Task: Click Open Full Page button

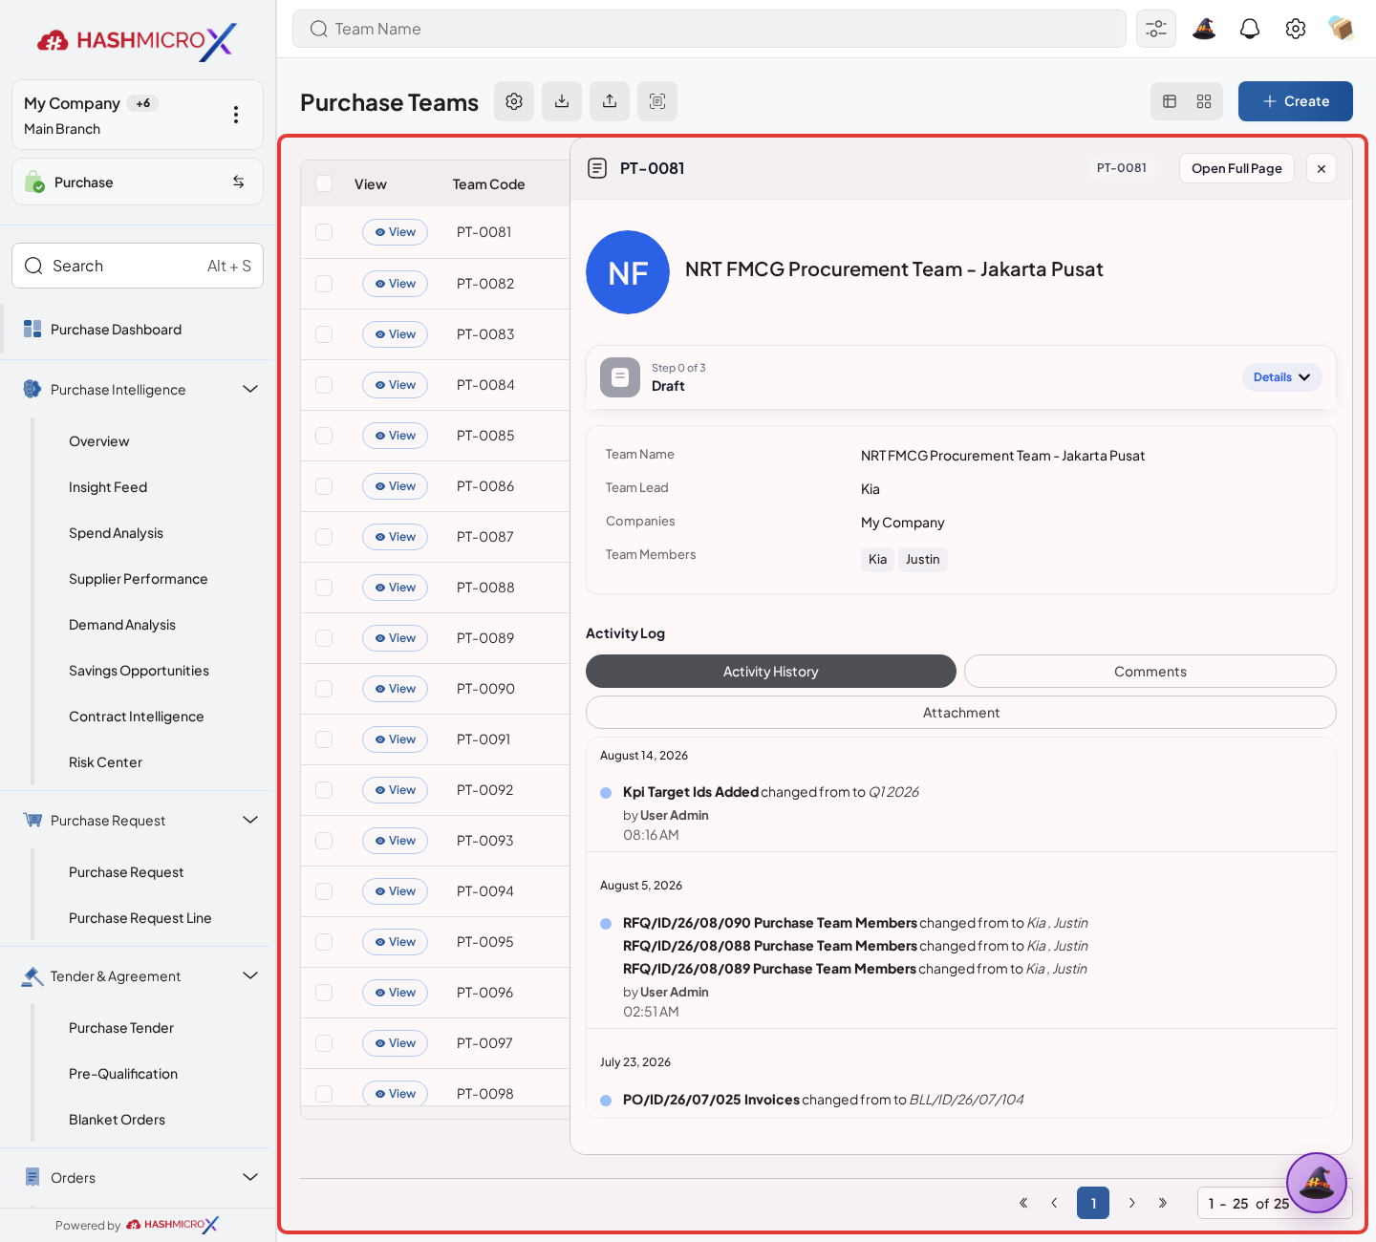Action: (x=1236, y=168)
